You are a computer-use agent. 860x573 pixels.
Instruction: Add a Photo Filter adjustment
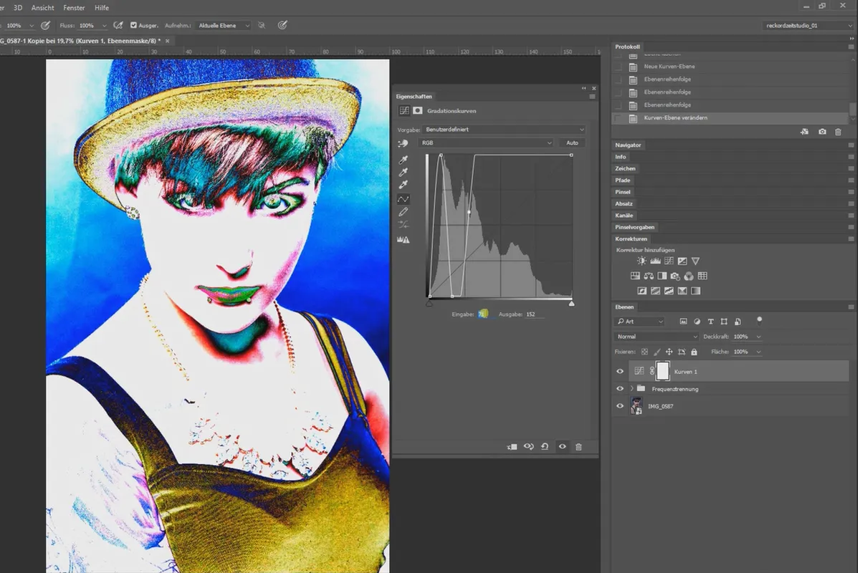676,276
